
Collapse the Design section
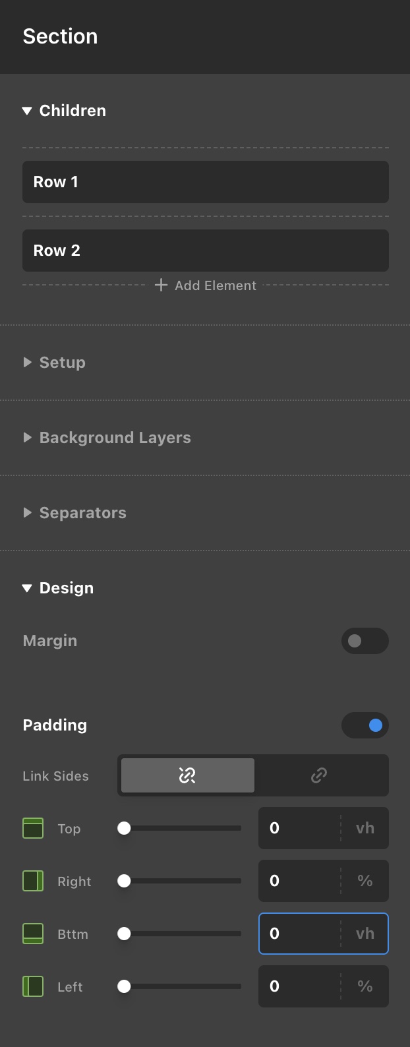27,588
